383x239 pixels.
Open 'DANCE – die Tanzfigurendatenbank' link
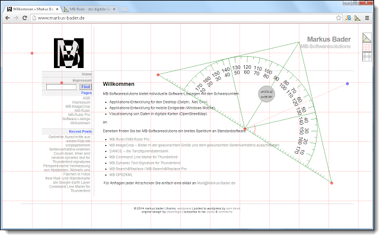coord(139,151)
